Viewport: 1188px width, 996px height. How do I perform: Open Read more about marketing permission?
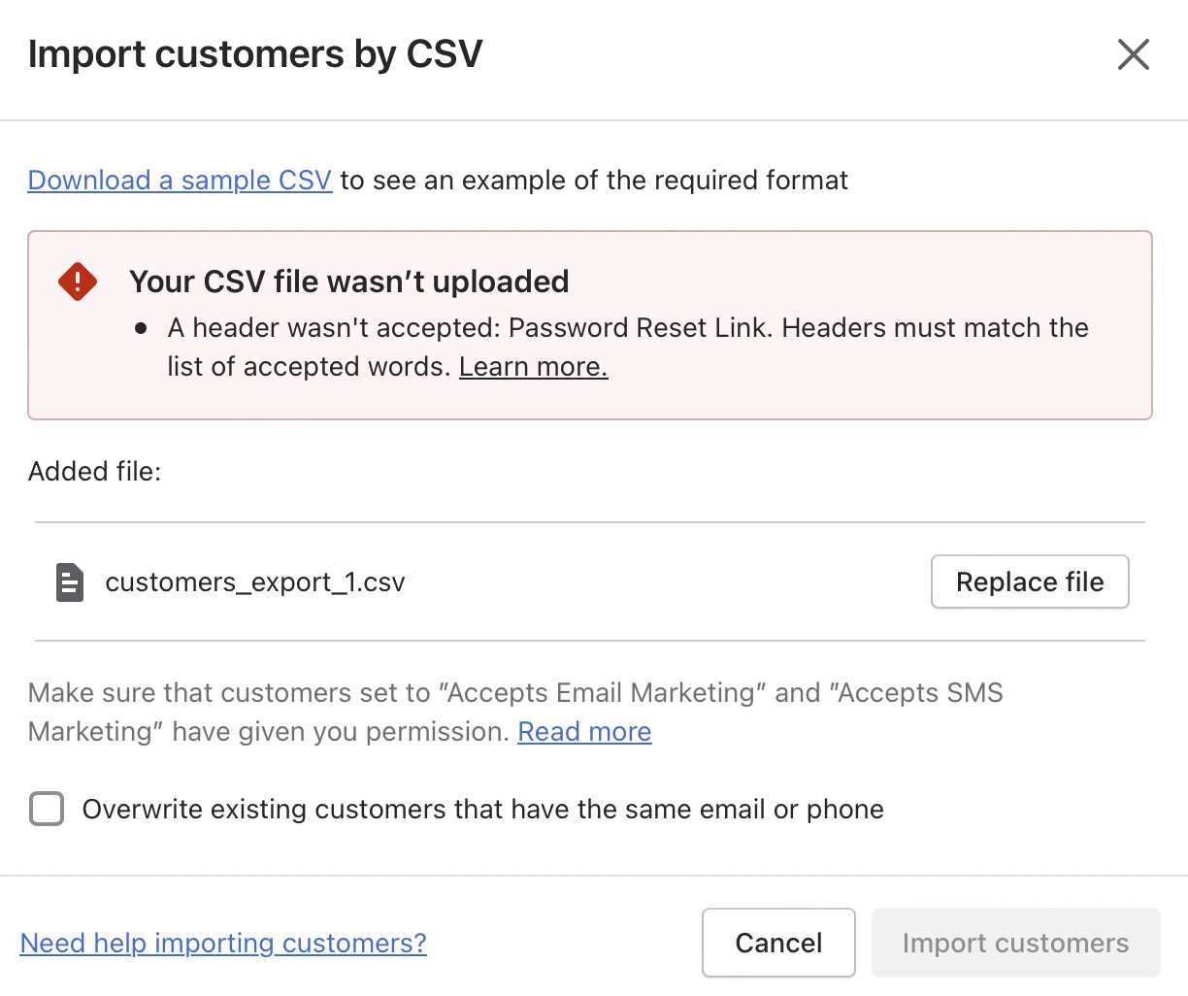tap(584, 732)
